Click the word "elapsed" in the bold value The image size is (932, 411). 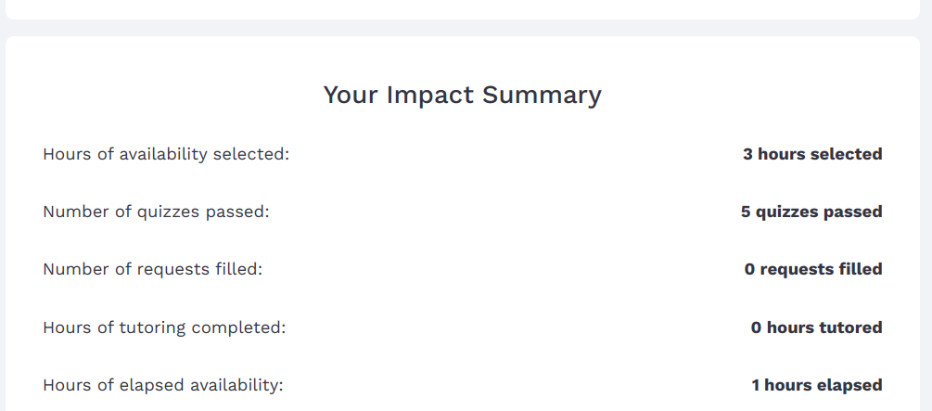click(x=850, y=385)
